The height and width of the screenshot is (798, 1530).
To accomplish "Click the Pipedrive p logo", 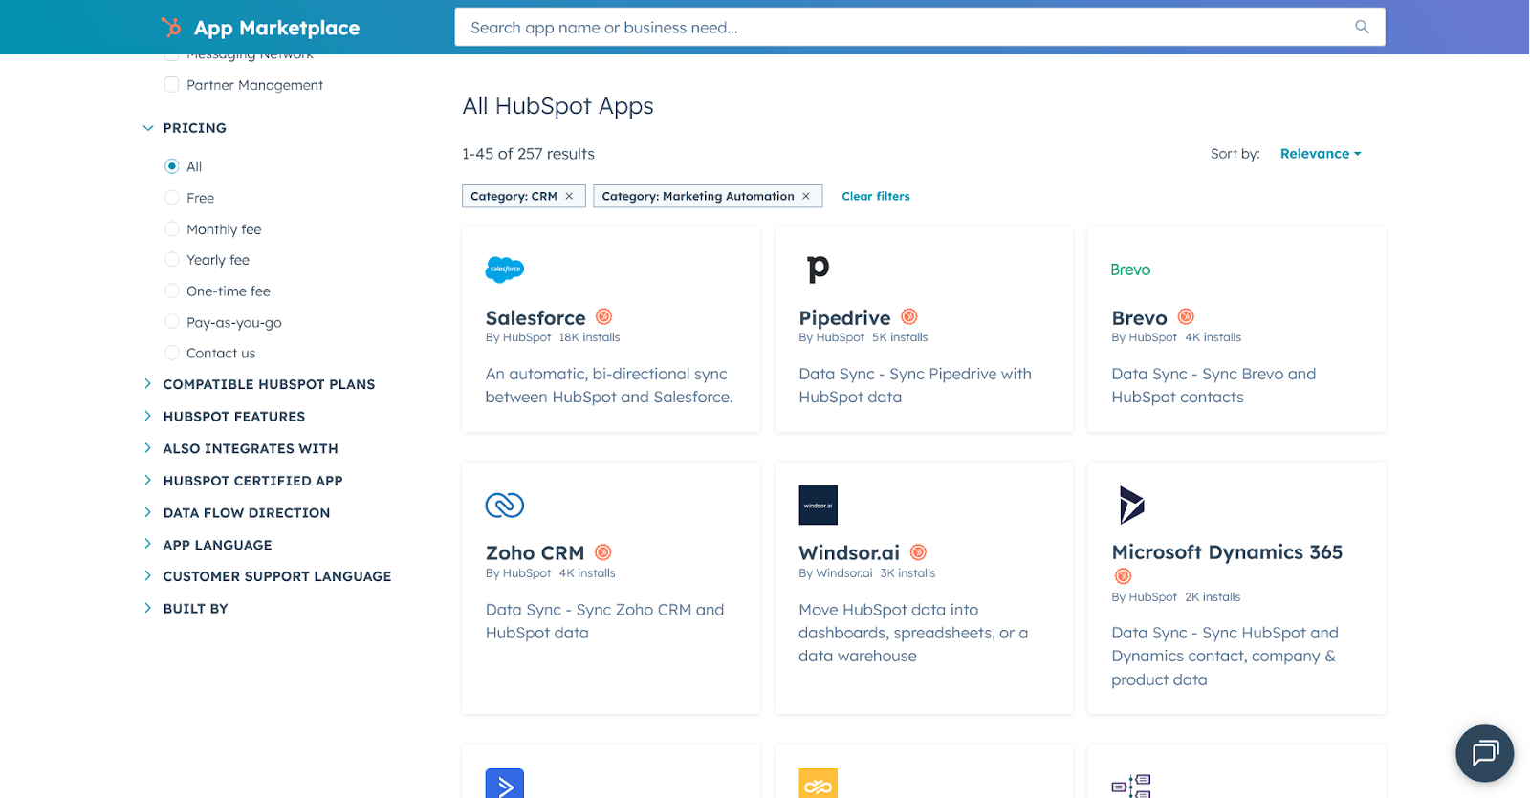I will click(x=818, y=269).
